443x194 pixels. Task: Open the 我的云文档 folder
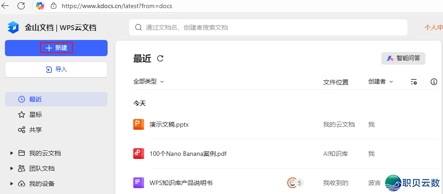pos(45,154)
